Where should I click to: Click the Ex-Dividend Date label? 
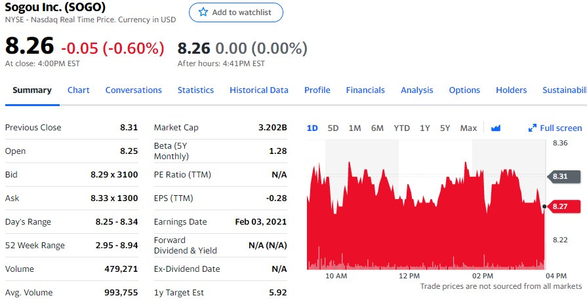(187, 269)
